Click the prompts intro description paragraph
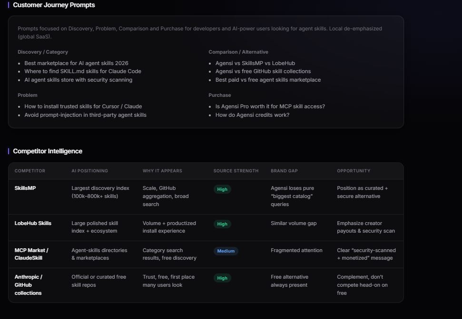 (x=200, y=33)
